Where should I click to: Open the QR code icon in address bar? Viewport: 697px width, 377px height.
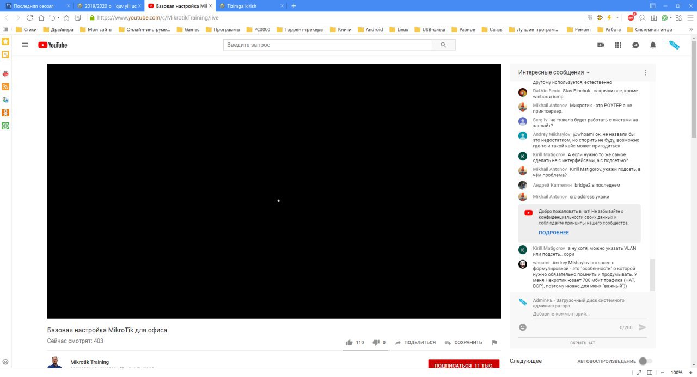(591, 17)
